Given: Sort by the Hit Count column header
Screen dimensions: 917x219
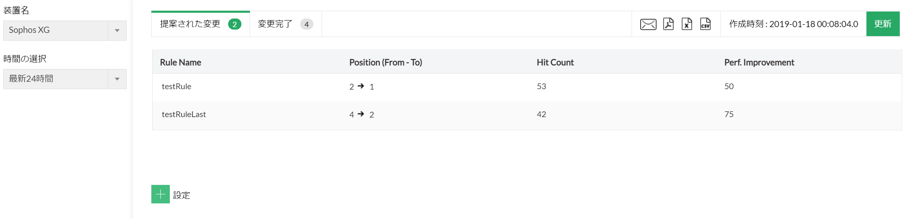Looking at the screenshot, I should point(555,62).
